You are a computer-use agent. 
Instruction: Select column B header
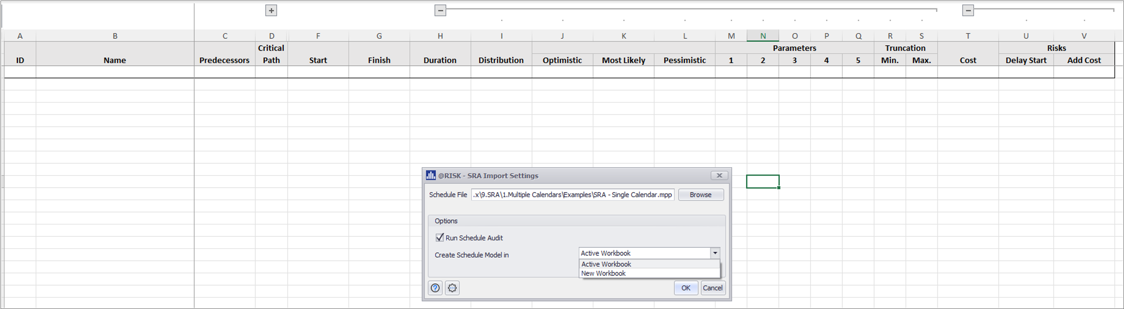pos(115,36)
